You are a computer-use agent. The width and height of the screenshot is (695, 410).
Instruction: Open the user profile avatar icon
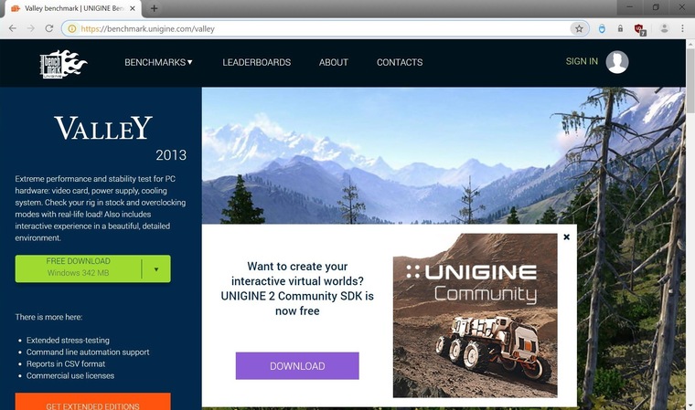617,62
